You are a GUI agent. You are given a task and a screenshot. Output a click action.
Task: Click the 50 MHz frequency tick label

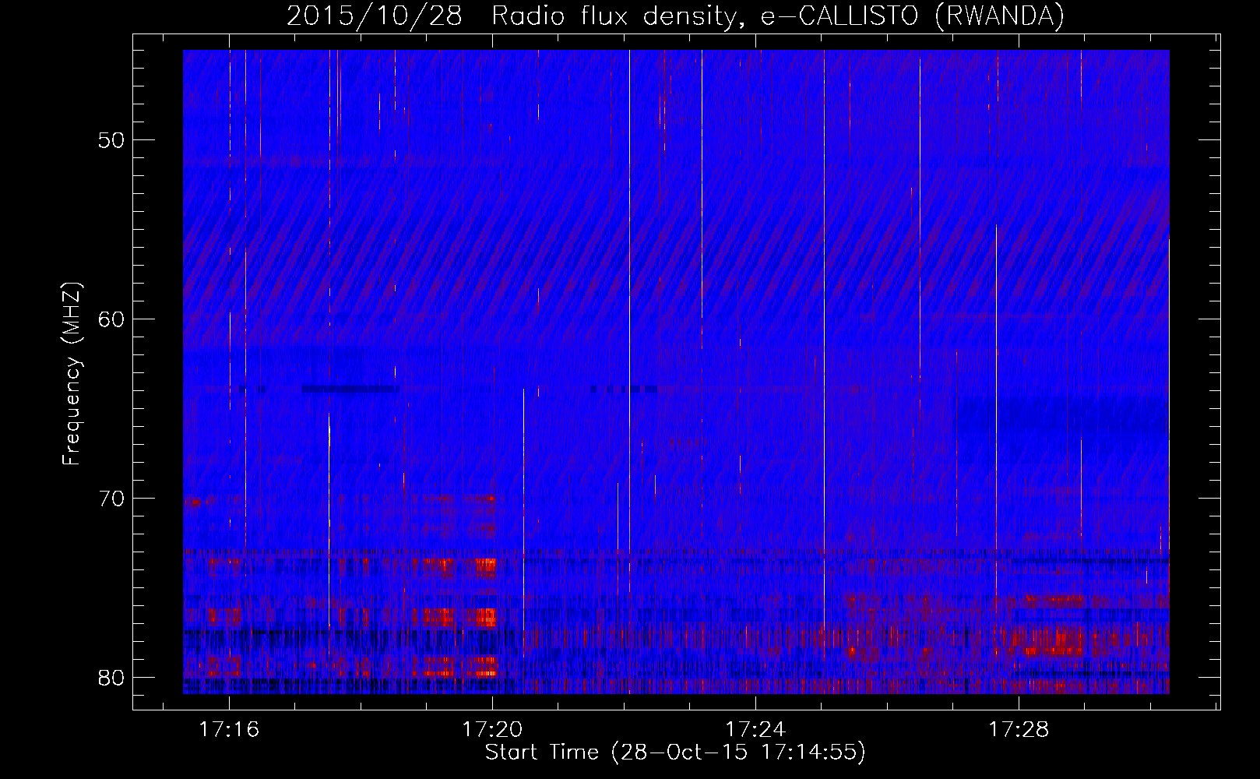point(111,140)
